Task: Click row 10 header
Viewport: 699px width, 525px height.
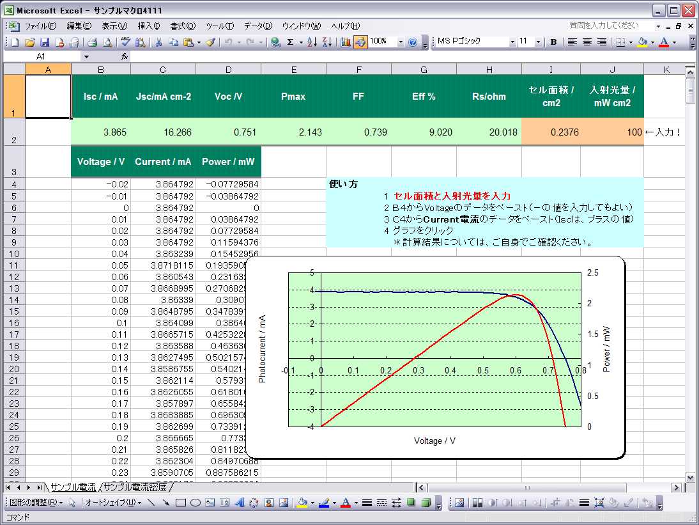Action: point(14,254)
